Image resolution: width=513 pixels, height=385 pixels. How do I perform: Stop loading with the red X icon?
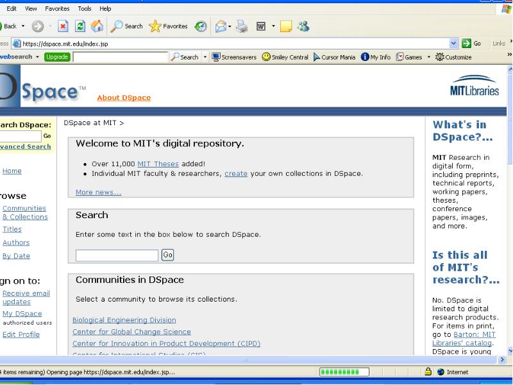(x=63, y=26)
